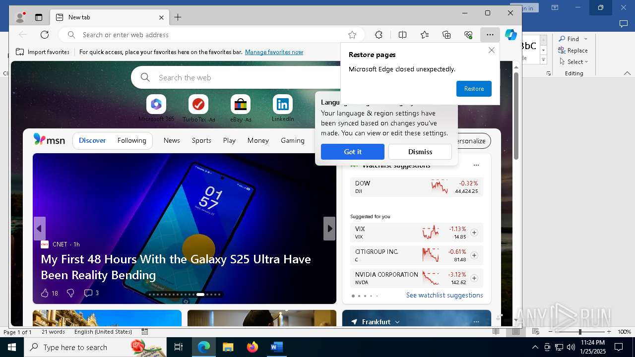The width and height of the screenshot is (635, 357).
Task: Open the eBay quick link
Action: point(241,108)
